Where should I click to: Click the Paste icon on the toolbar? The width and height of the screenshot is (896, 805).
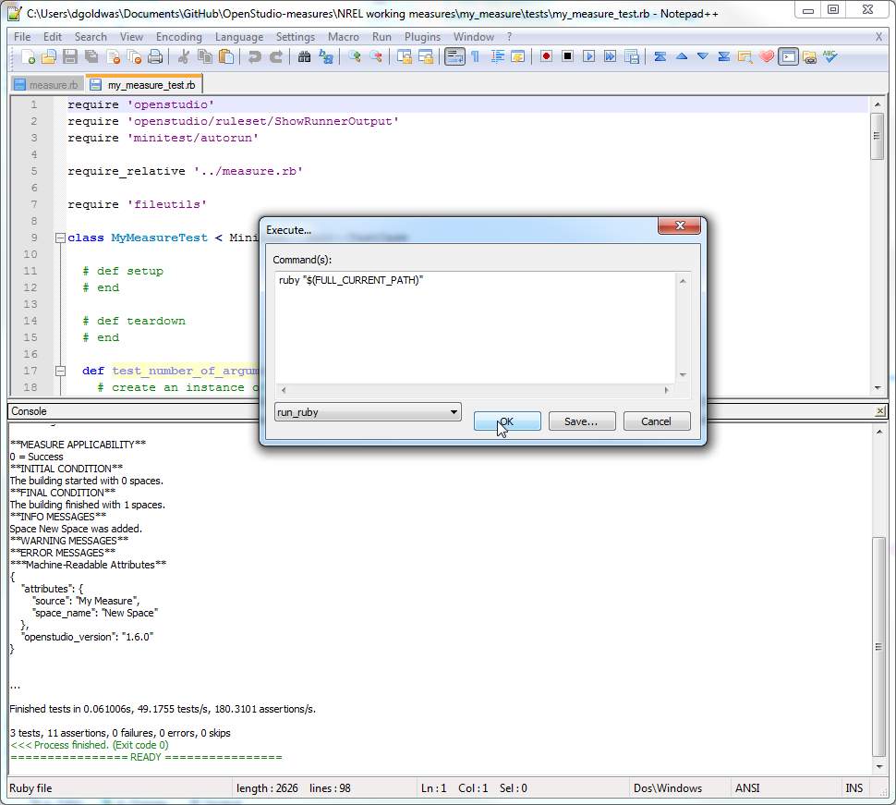tap(228, 57)
